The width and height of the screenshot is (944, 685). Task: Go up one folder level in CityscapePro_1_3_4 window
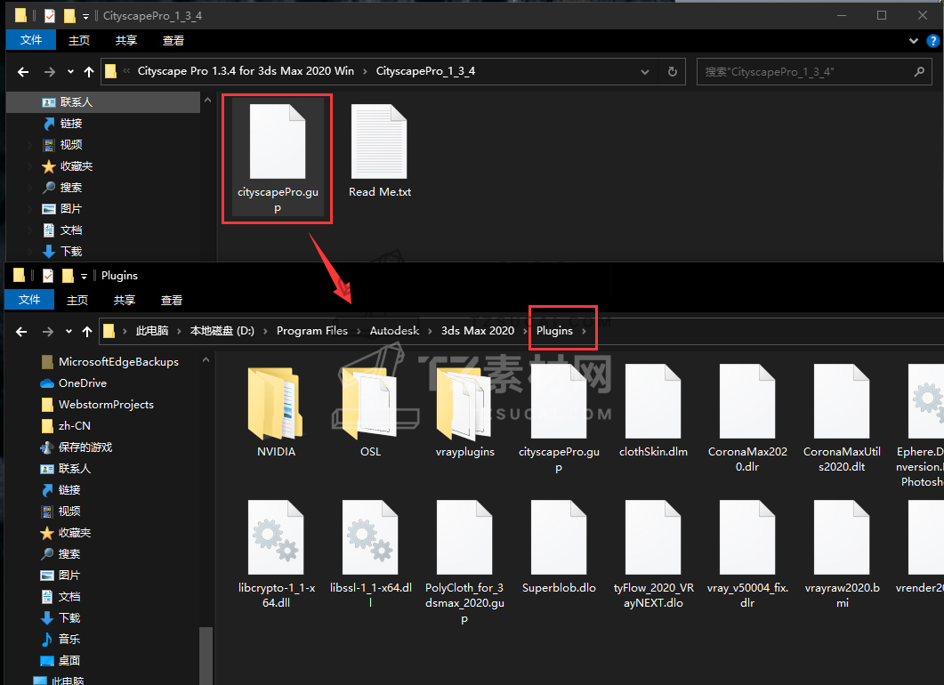[88, 72]
